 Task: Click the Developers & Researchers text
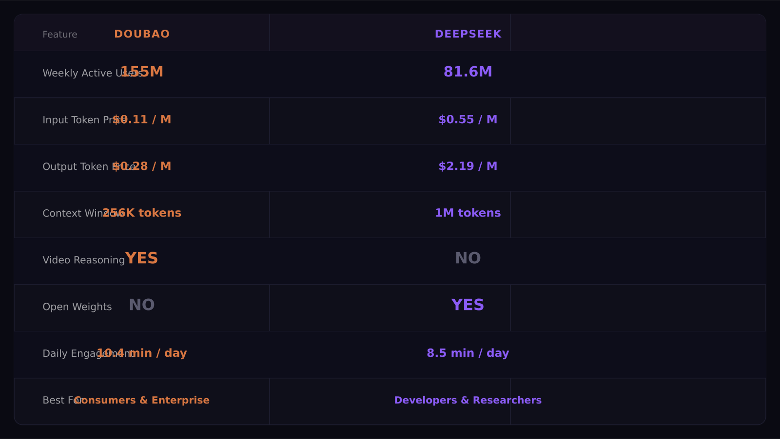click(x=468, y=400)
